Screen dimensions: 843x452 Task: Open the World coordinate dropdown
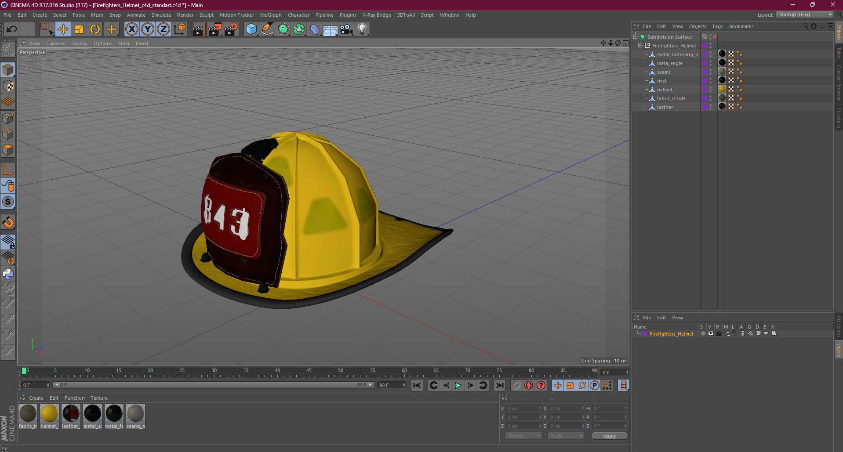pyautogui.click(x=523, y=436)
